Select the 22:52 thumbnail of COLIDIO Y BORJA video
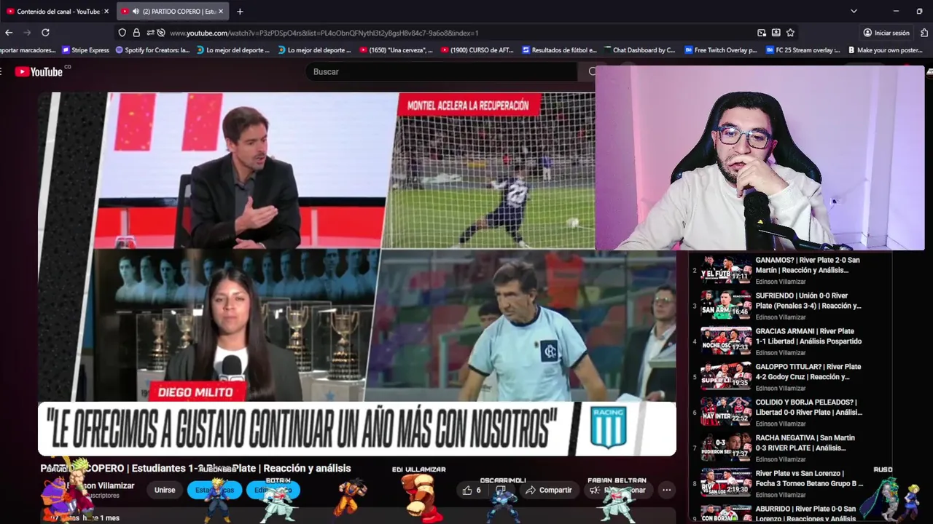 pos(726,412)
